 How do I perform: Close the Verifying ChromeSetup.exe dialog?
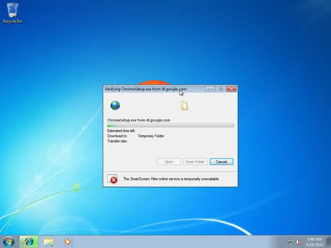point(231,89)
